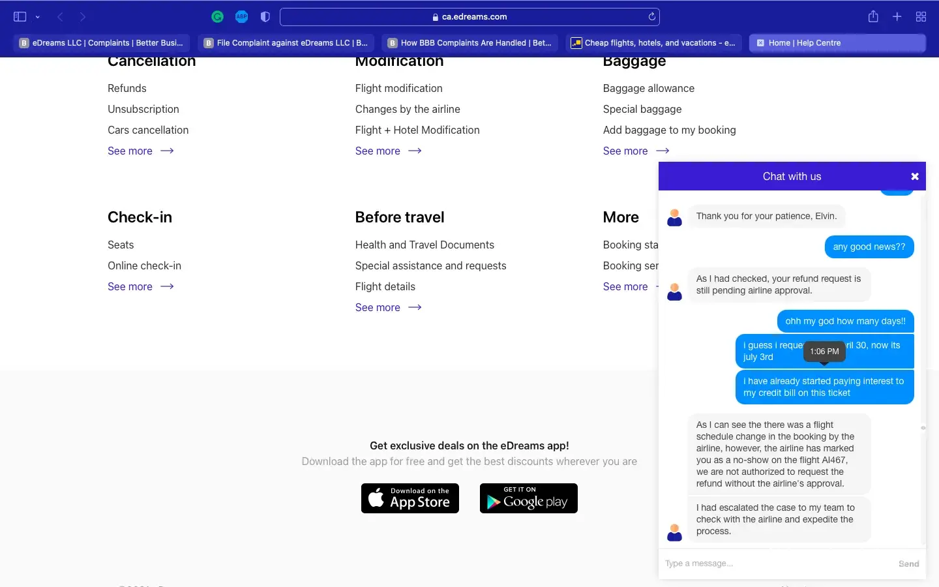Click the chat window scrollbar

(x=923, y=428)
